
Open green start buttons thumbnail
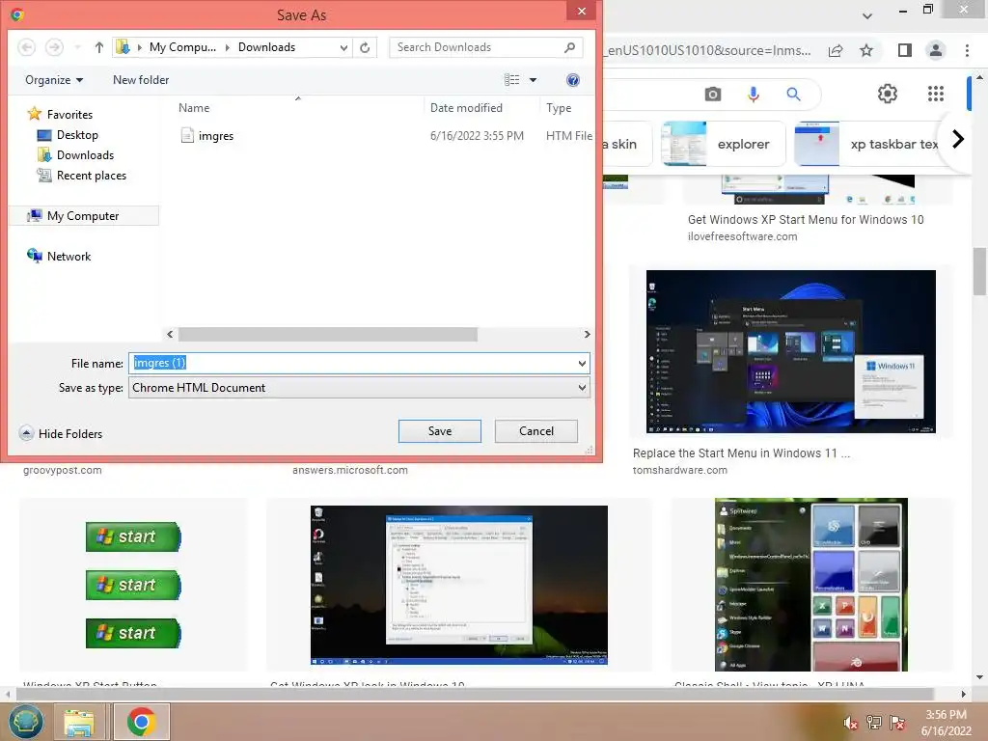click(x=133, y=585)
